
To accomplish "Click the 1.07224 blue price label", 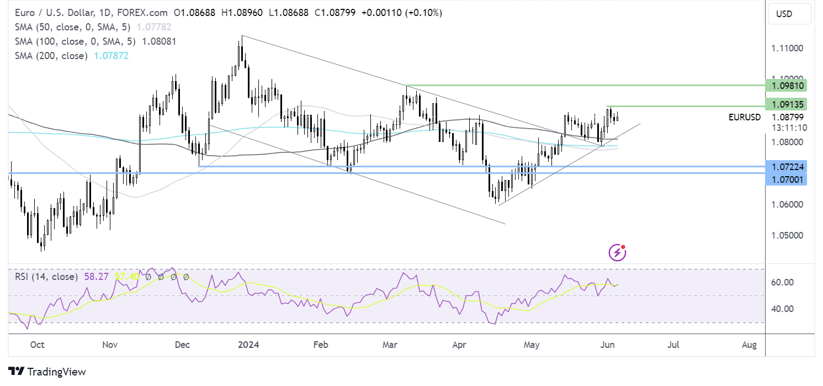I will click(x=787, y=166).
